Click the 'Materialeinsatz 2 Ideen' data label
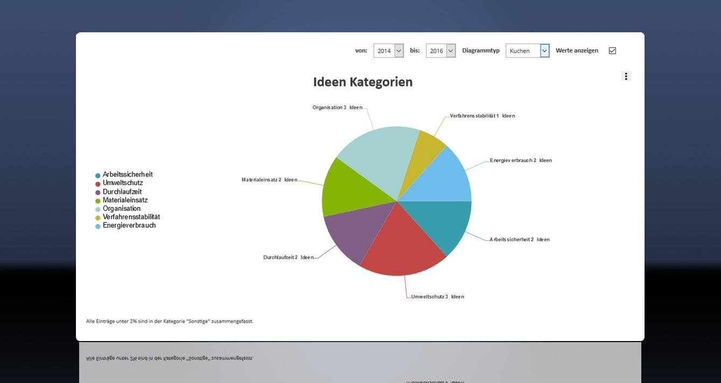The width and height of the screenshot is (721, 383). pos(269,180)
